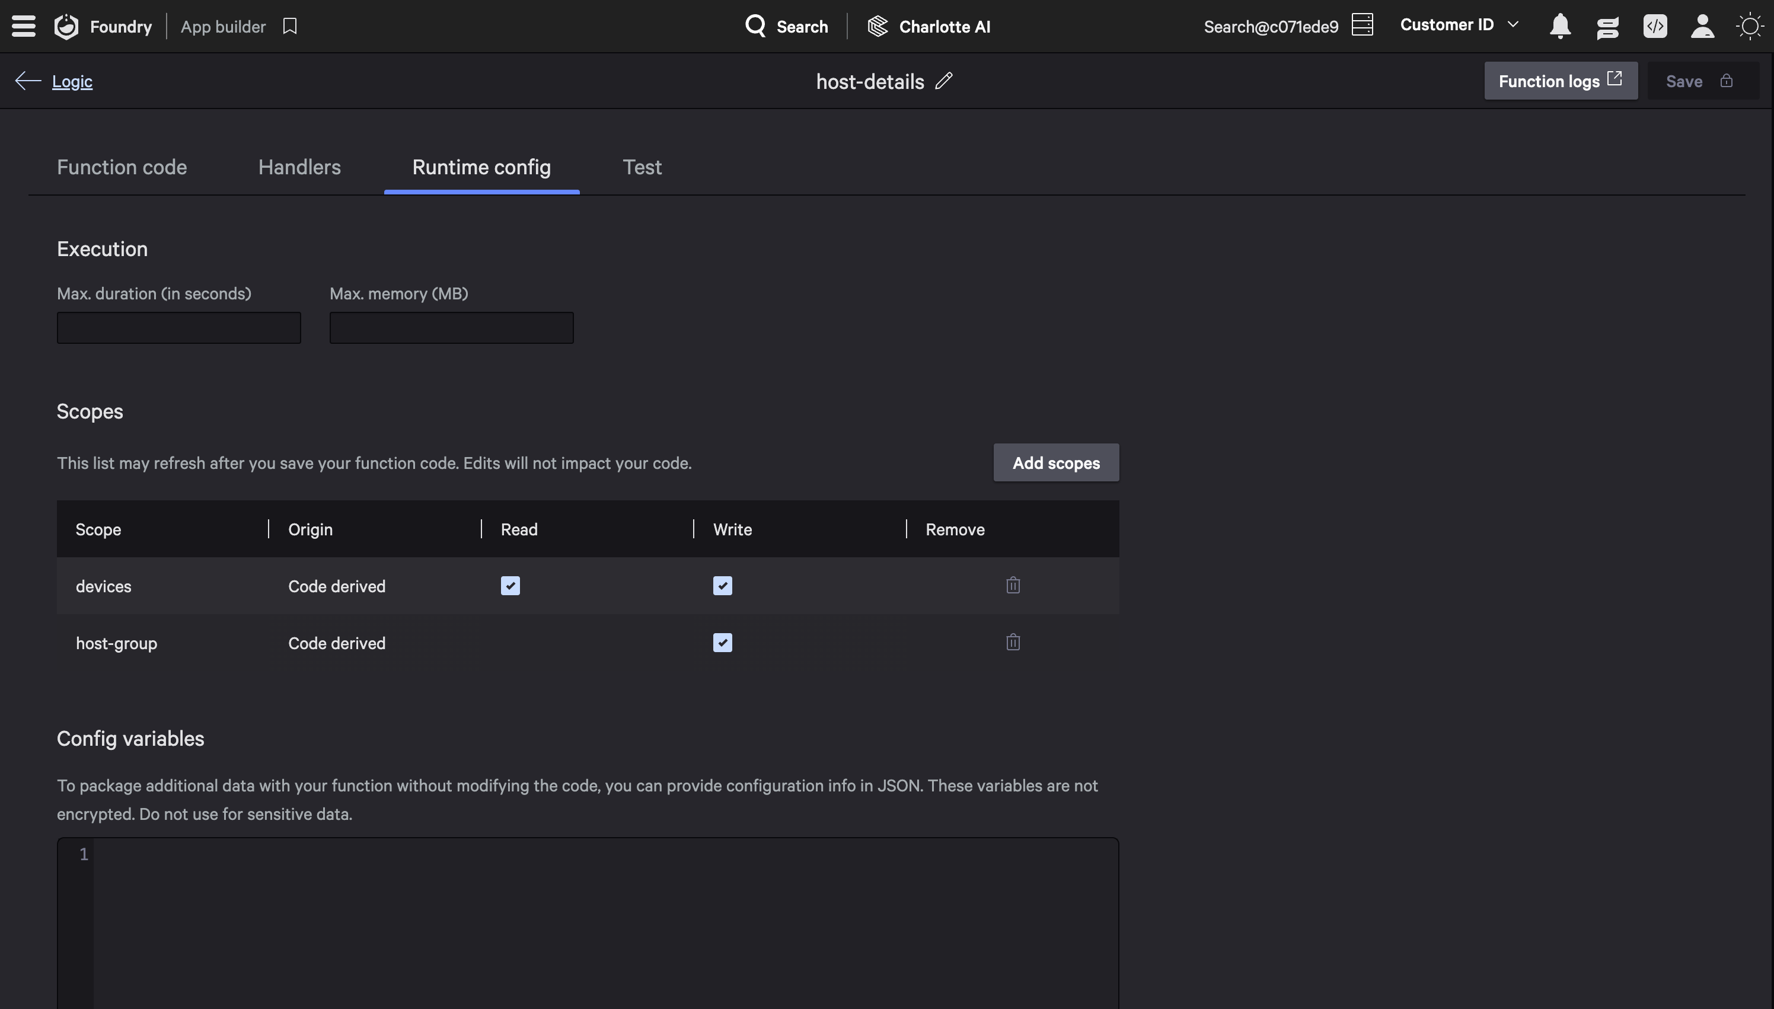This screenshot has width=1774, height=1009.
Task: Toggle light theme with the sun icon
Action: pyautogui.click(x=1749, y=26)
